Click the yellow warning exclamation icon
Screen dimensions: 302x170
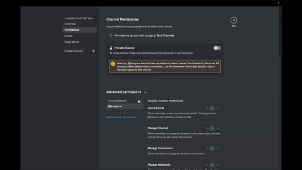pyautogui.click(x=113, y=64)
